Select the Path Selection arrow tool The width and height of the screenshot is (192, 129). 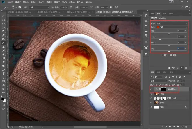(x=3, y=77)
